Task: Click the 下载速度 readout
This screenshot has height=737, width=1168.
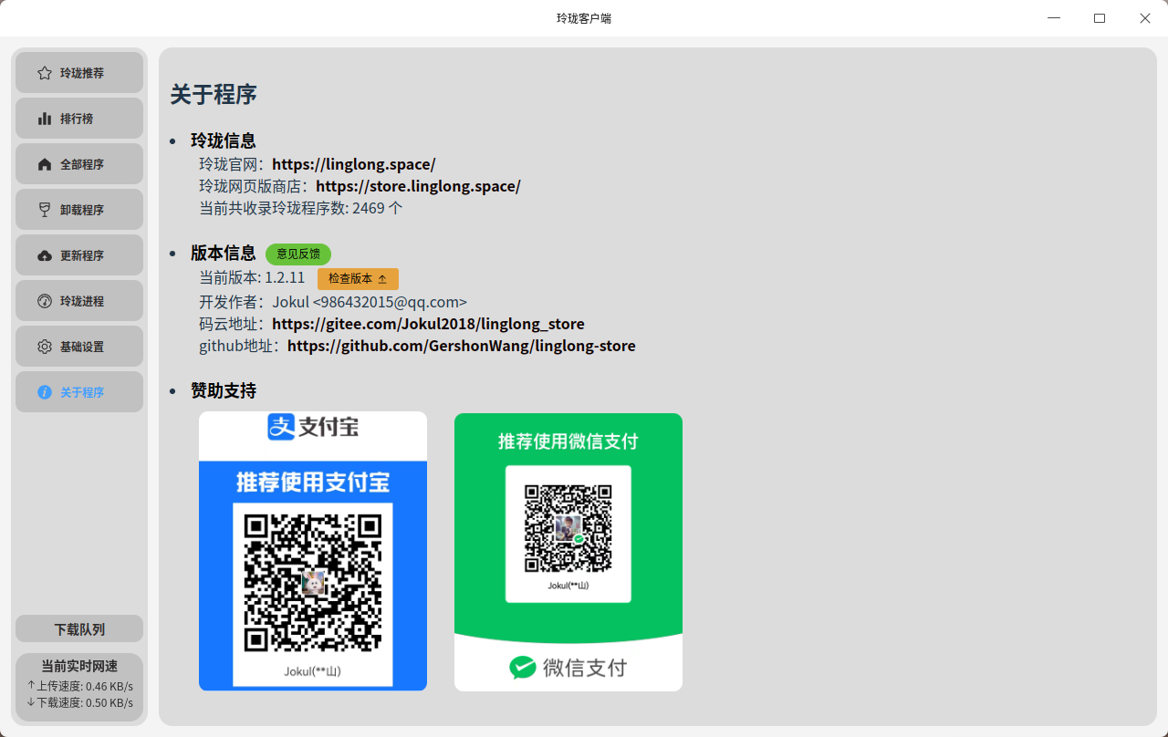Action: pos(79,703)
